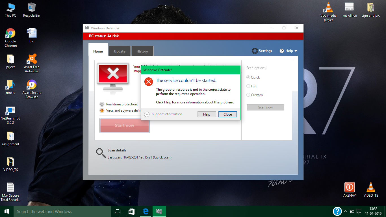
Task: Select the Custom scan option
Action: pos(255,95)
